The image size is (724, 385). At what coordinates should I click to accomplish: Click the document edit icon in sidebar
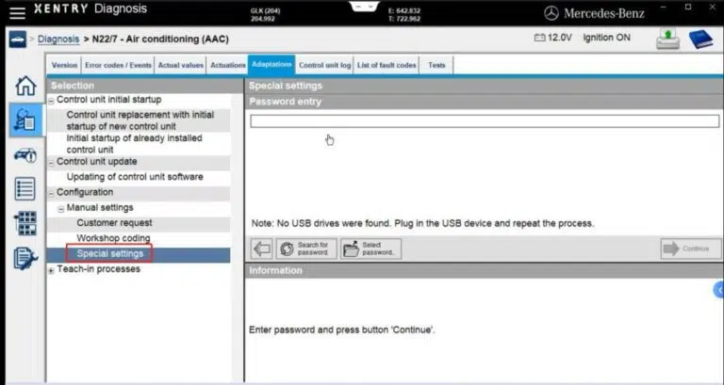[25, 258]
